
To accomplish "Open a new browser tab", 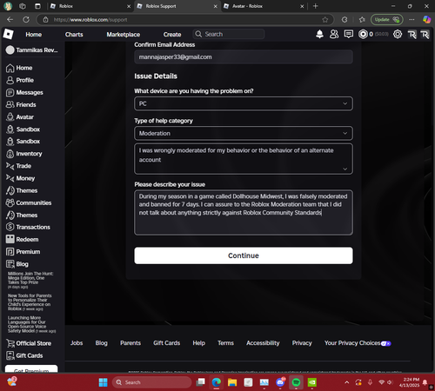I will (x=316, y=6).
